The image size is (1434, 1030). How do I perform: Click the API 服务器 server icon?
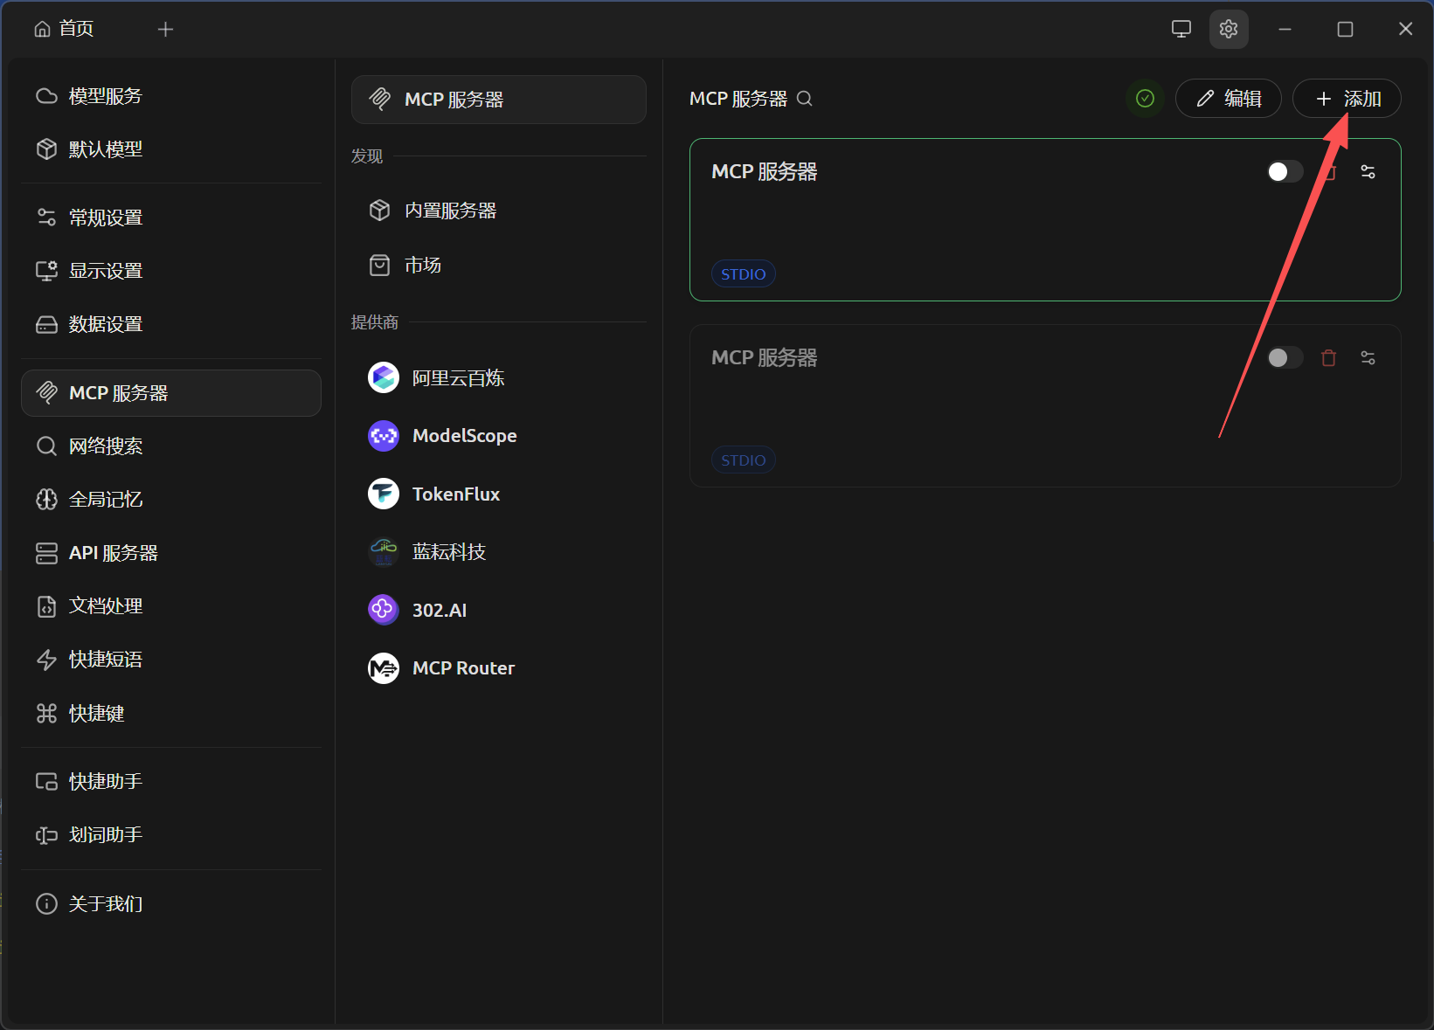pyautogui.click(x=46, y=553)
